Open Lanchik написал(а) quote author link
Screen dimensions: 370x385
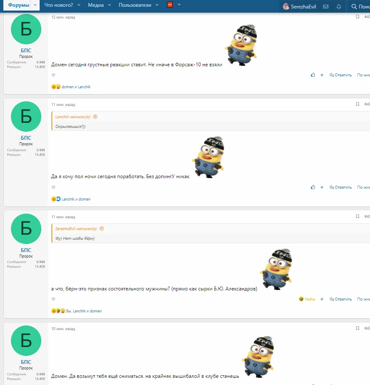(x=73, y=117)
